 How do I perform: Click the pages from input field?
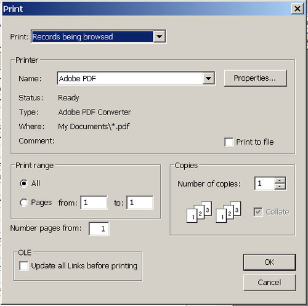94,203
